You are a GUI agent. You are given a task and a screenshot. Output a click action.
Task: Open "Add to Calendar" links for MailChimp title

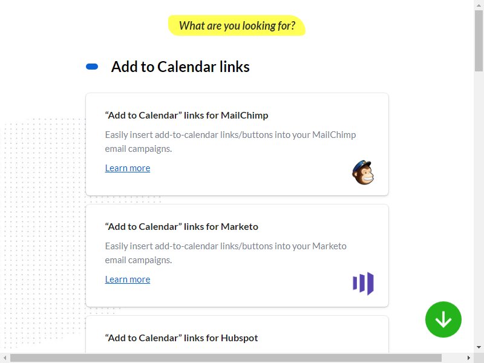point(186,115)
